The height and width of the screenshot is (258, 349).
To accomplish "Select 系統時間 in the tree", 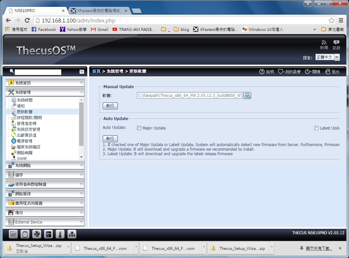I will 24,100.
